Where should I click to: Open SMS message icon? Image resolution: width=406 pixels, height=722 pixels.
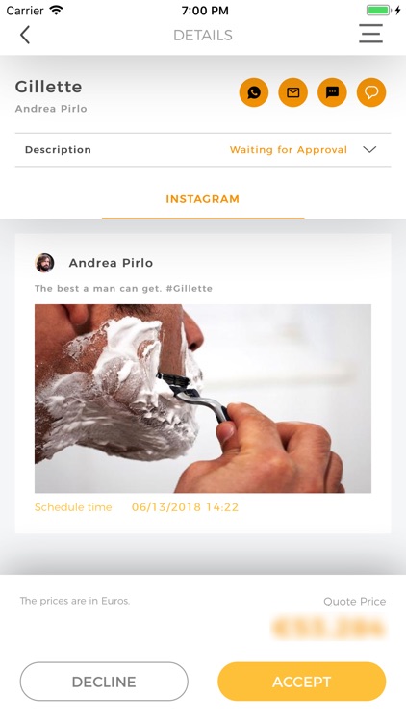332,92
